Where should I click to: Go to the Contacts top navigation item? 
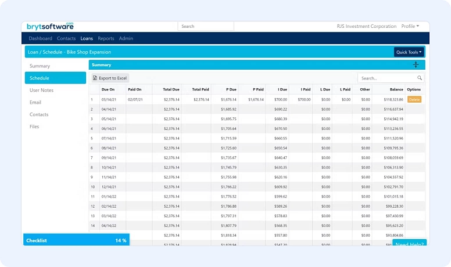(x=66, y=38)
